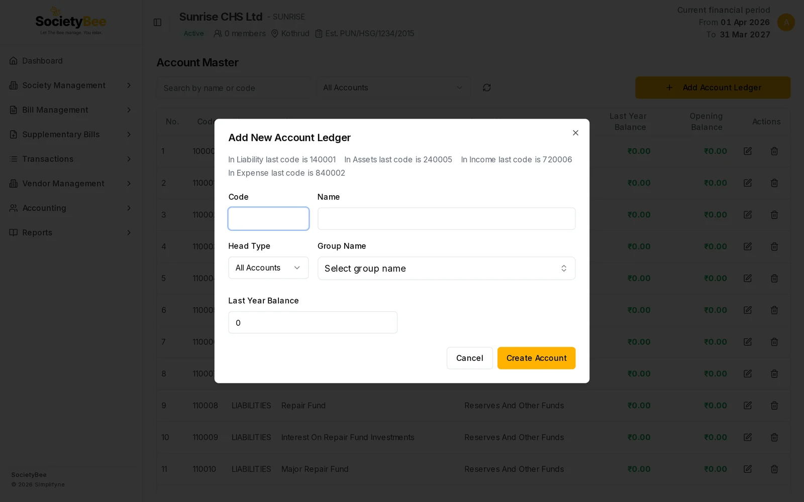Screen dimensions: 804x502
Task: Open the Dashboard menu item
Action: (x=70, y=61)
